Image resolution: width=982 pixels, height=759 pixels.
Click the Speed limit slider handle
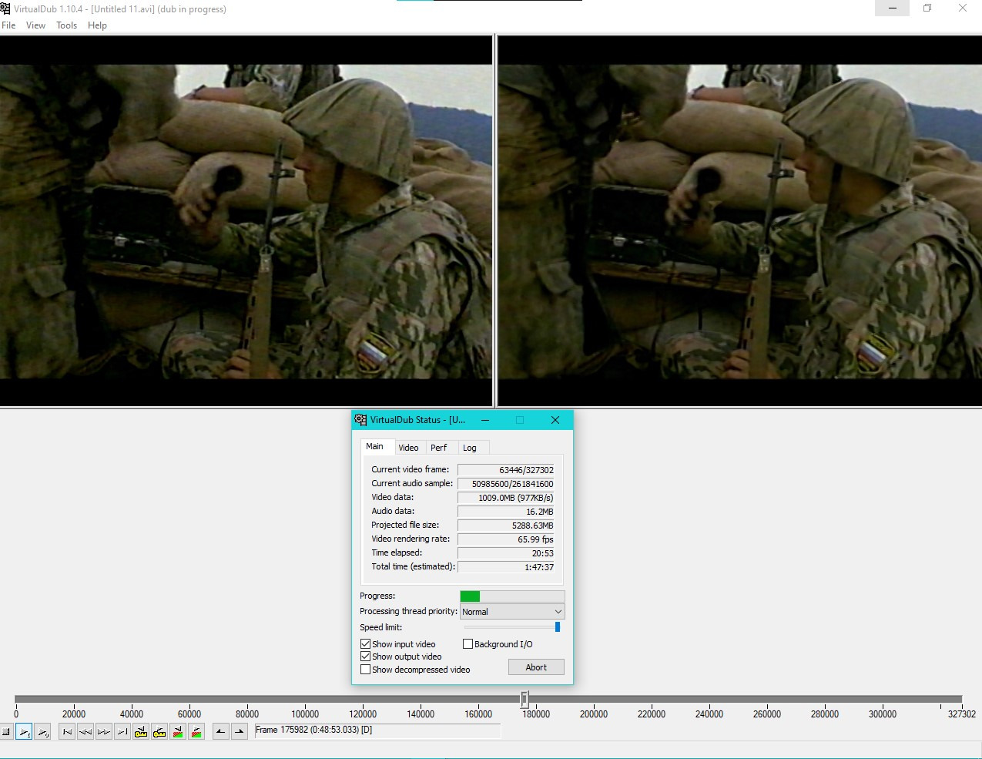coord(557,627)
